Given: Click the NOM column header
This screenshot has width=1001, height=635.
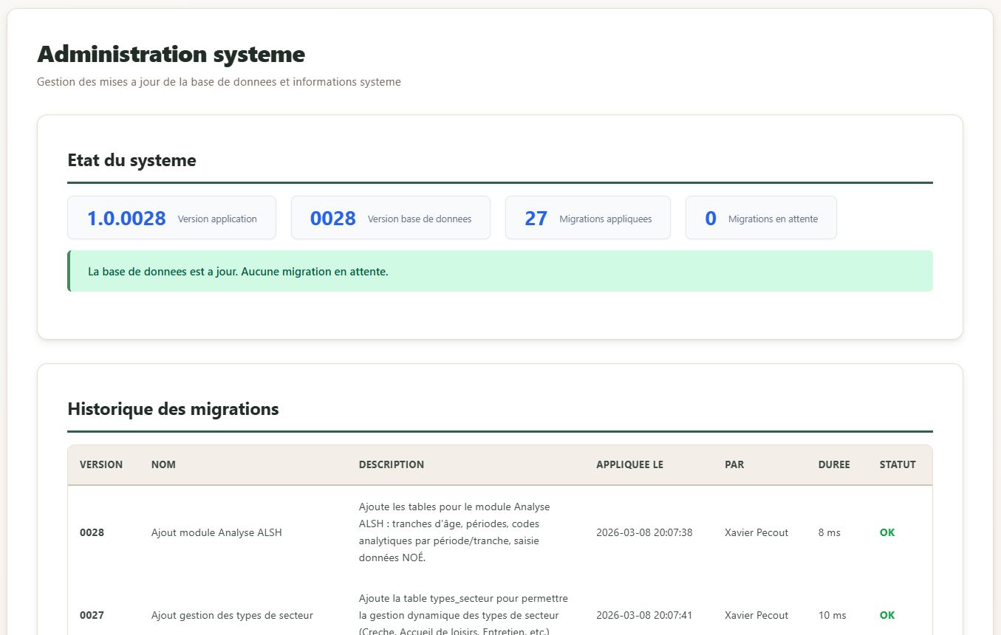Looking at the screenshot, I should pos(163,464).
